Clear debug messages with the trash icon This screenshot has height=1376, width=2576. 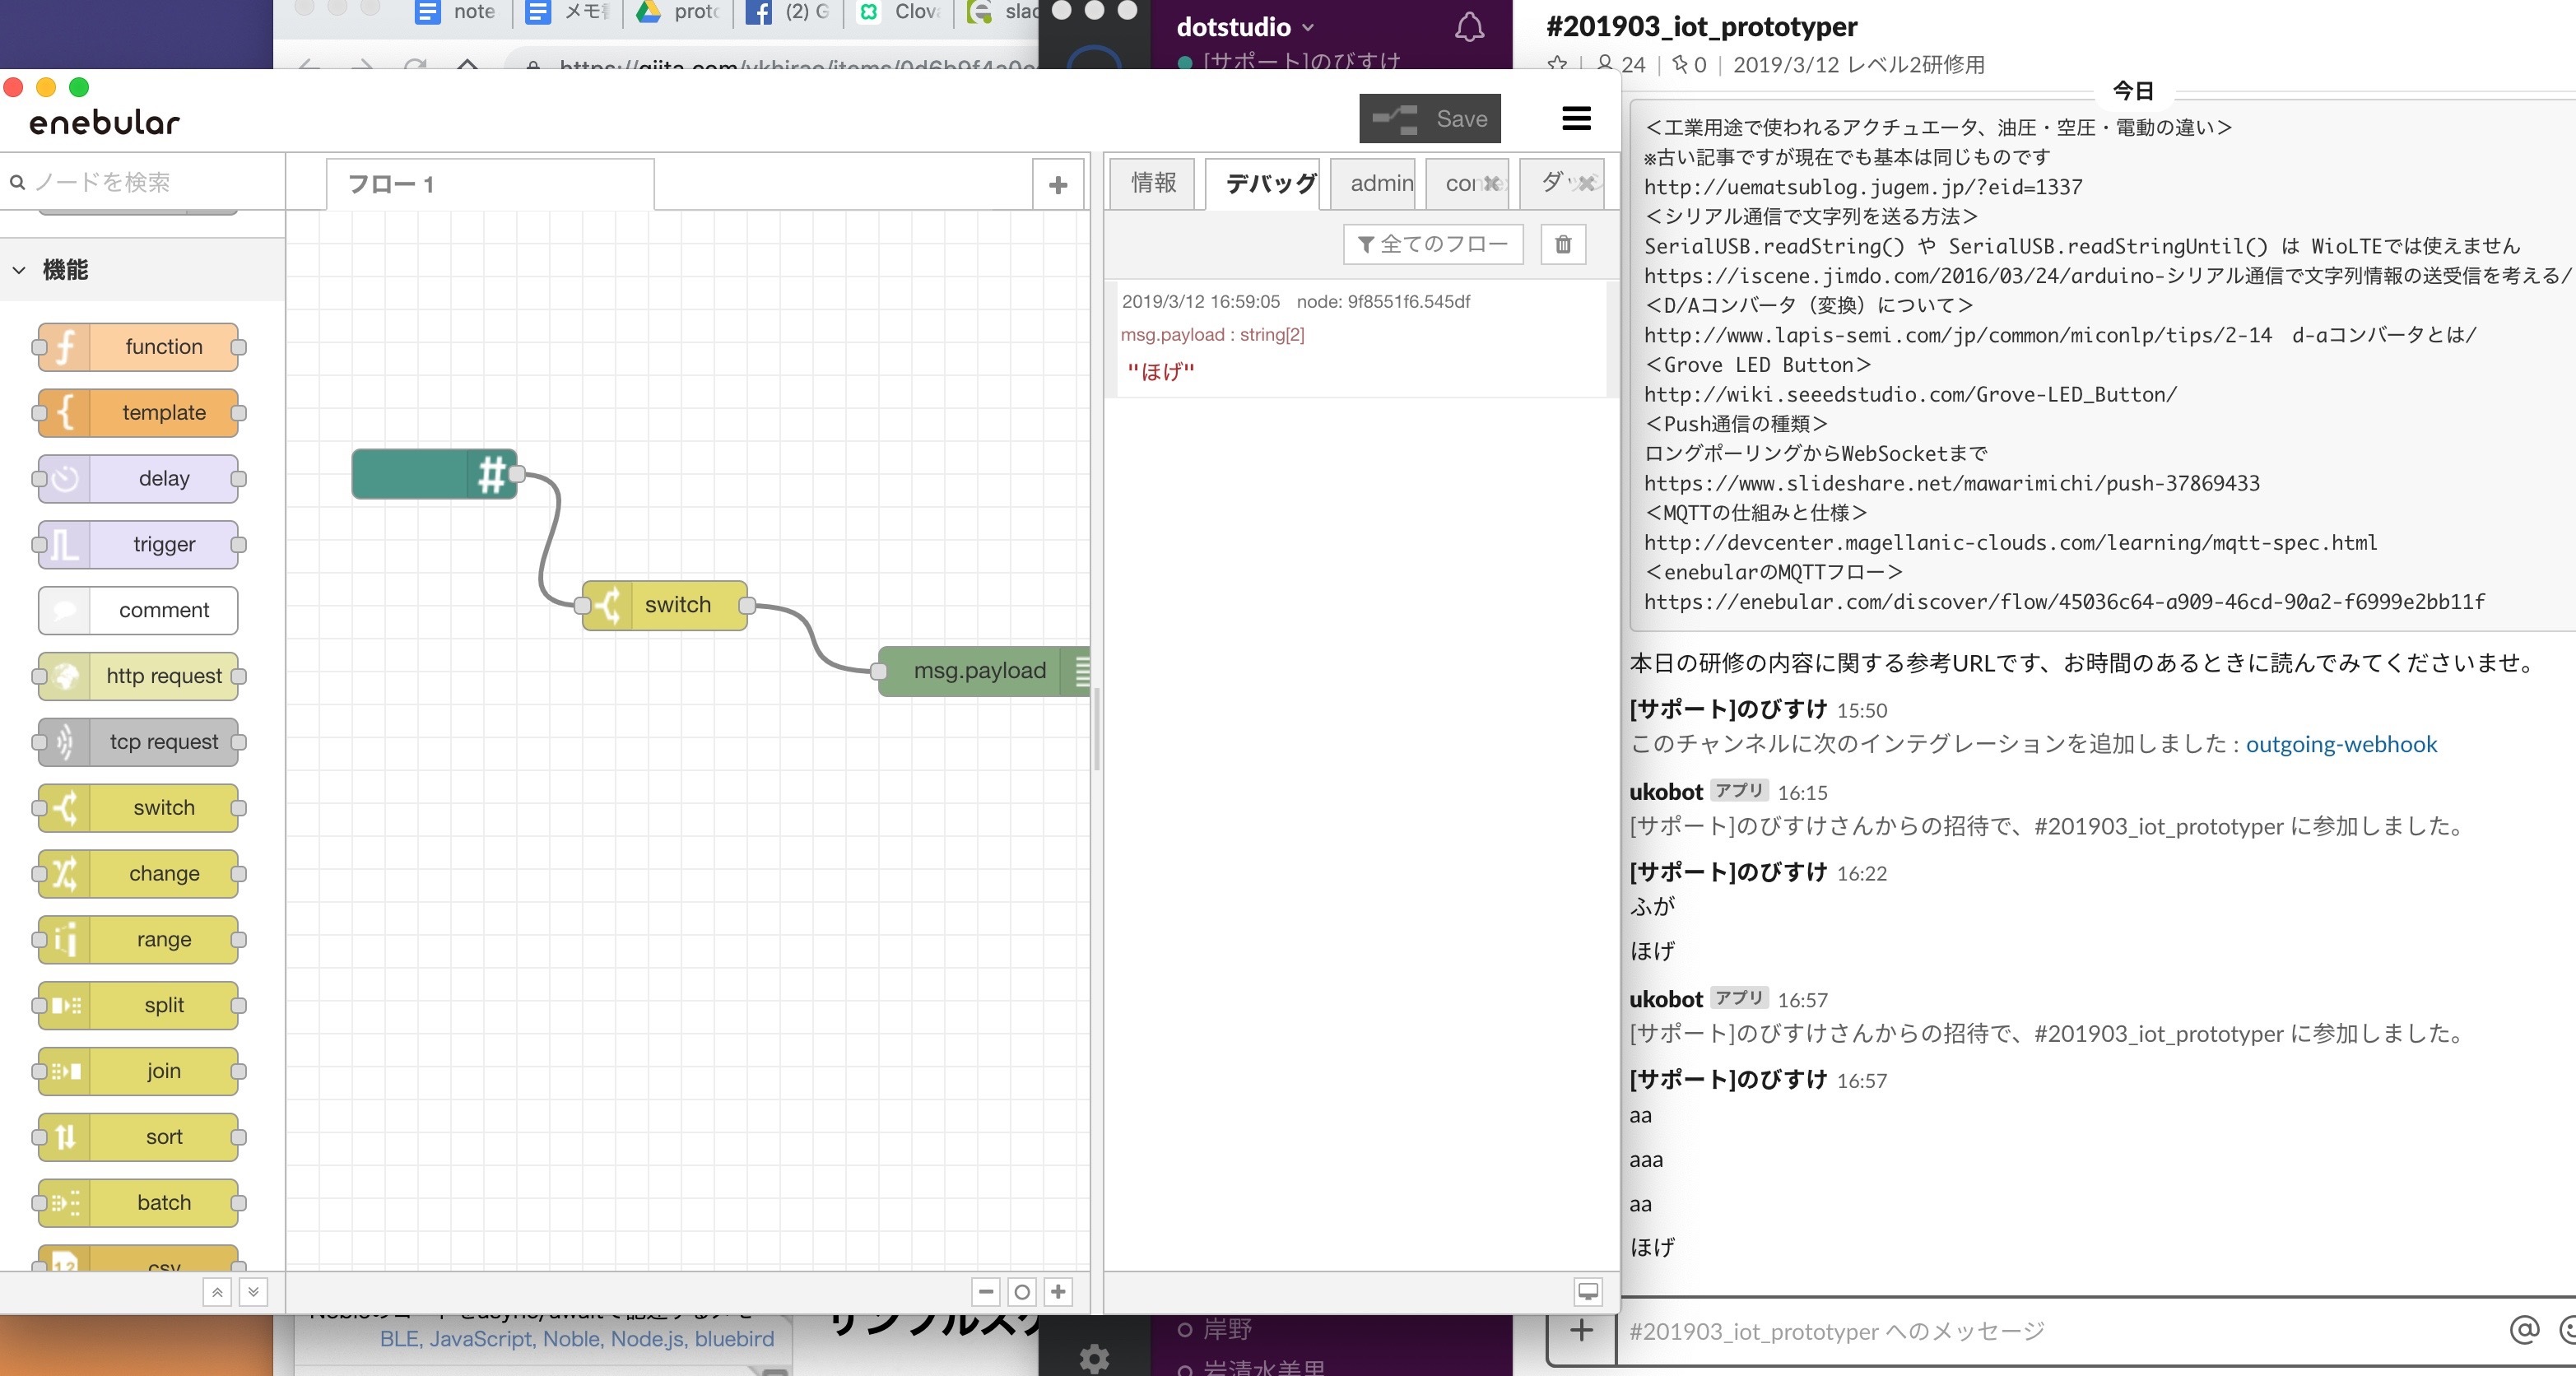tap(1564, 243)
